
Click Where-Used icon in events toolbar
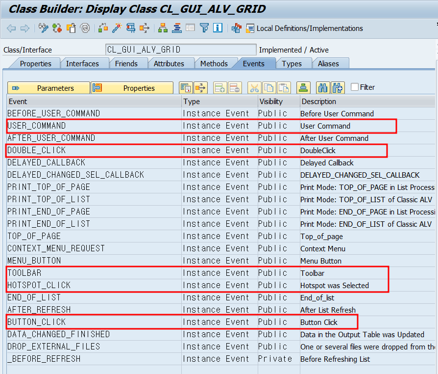click(200, 88)
